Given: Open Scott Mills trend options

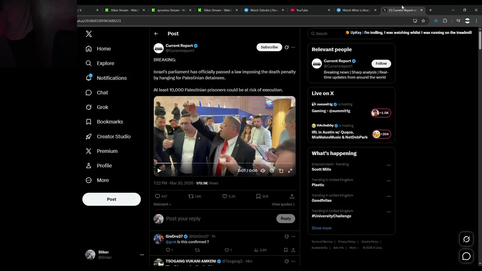Looking at the screenshot, I should click(x=389, y=165).
